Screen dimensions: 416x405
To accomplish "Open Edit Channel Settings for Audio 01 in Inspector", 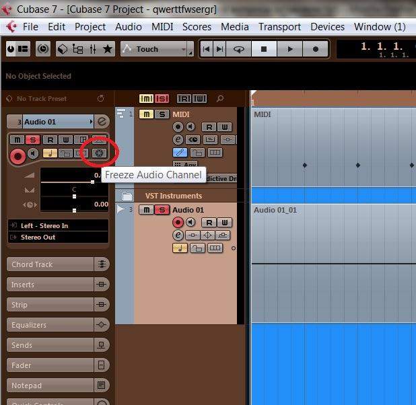I will click(102, 122).
